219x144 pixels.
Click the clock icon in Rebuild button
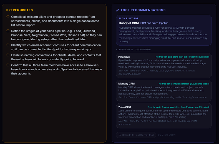120,135
